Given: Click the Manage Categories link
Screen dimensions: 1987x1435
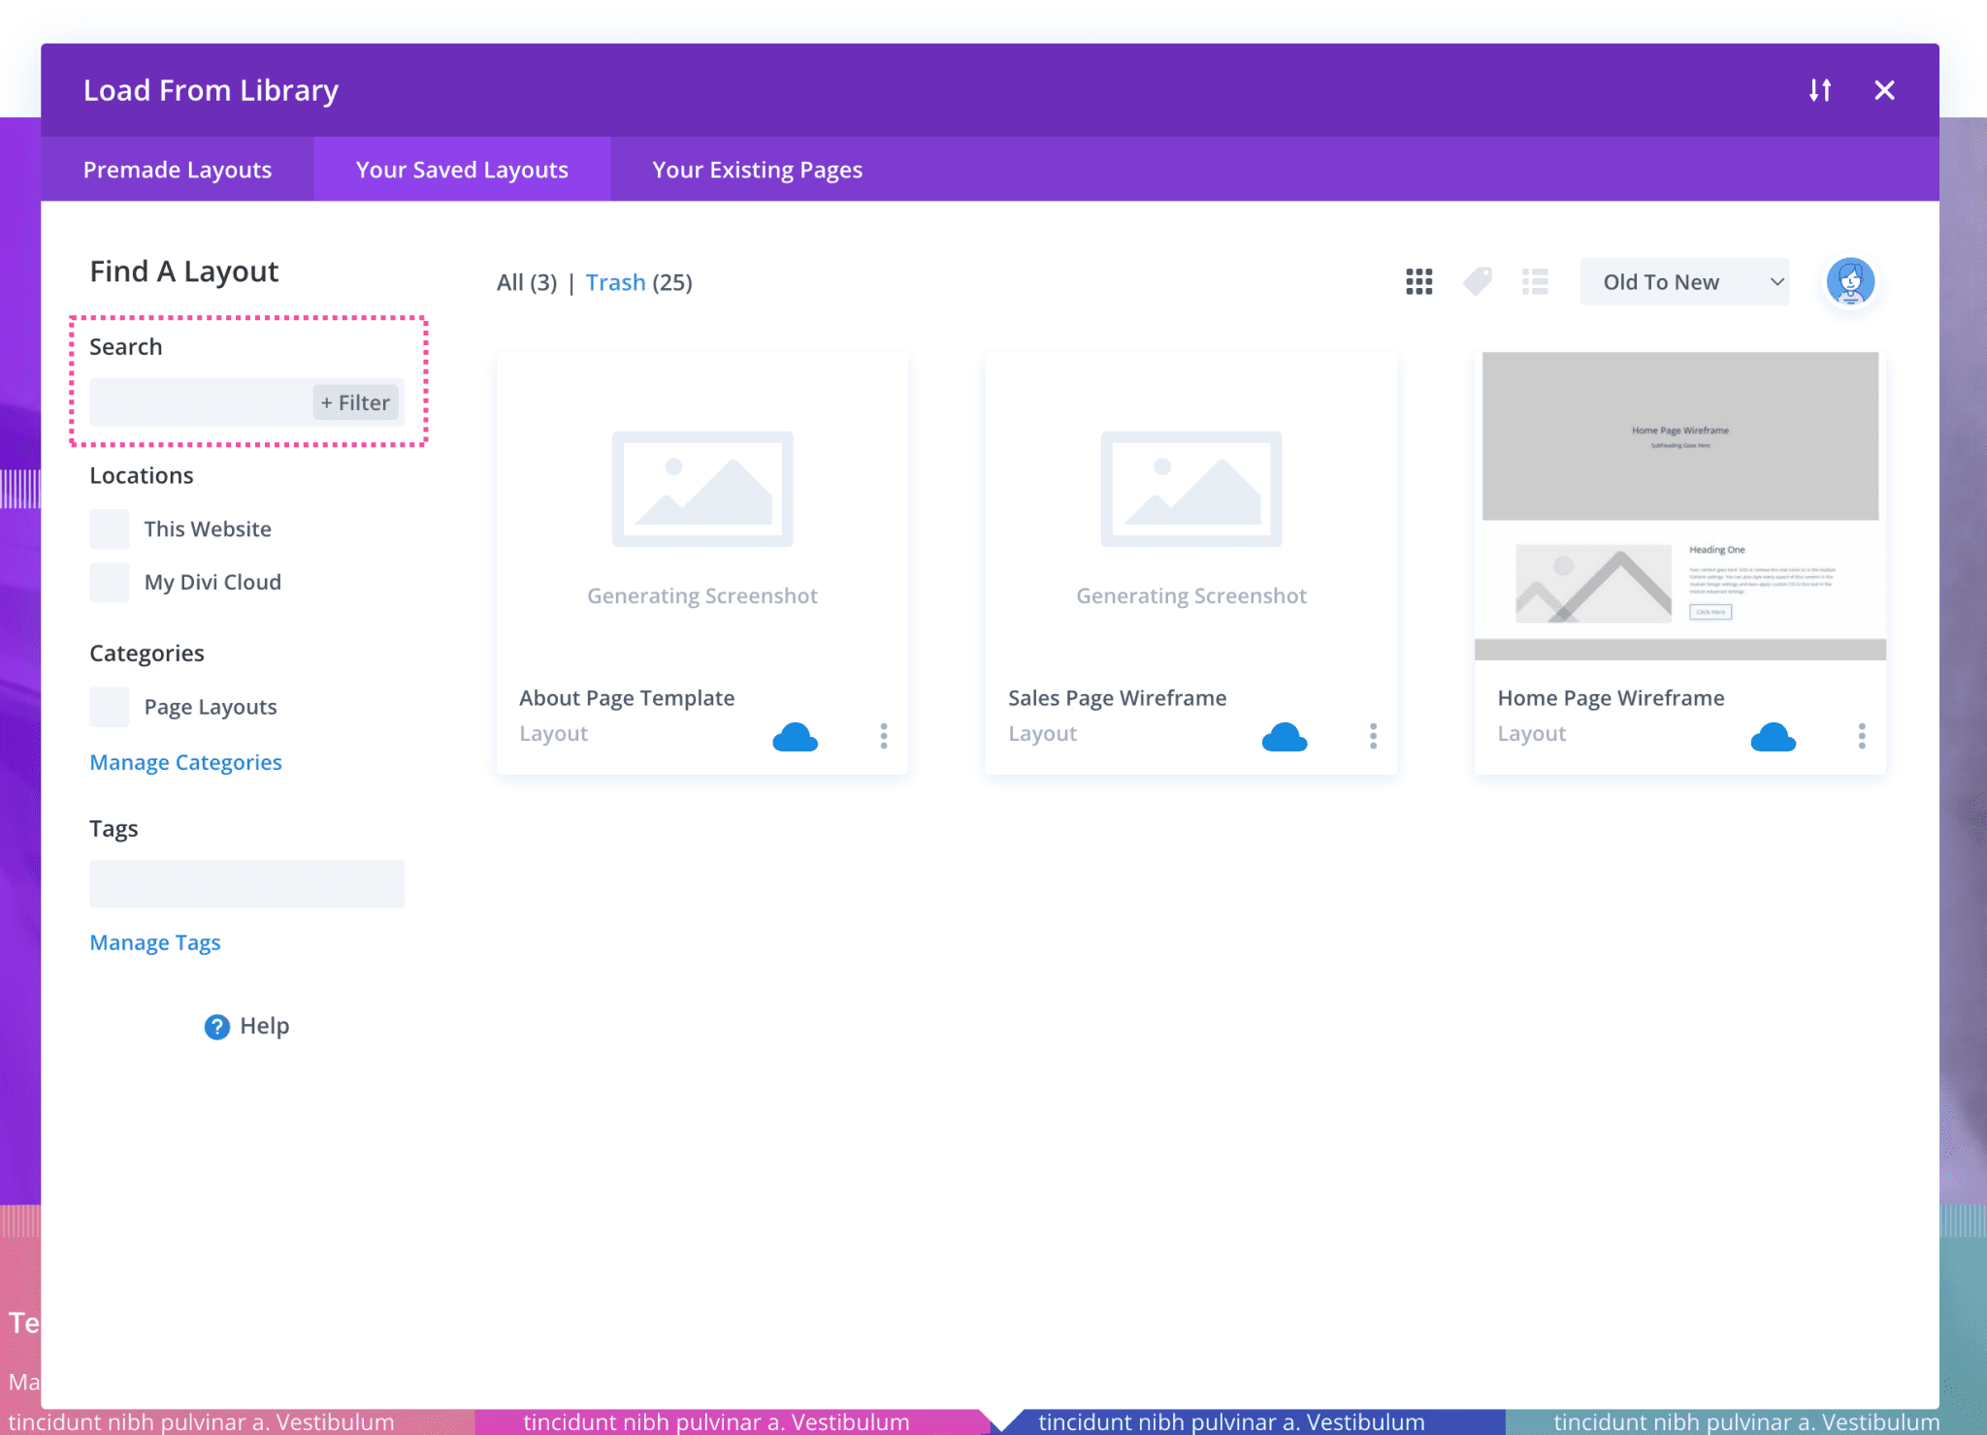Looking at the screenshot, I should pos(185,762).
